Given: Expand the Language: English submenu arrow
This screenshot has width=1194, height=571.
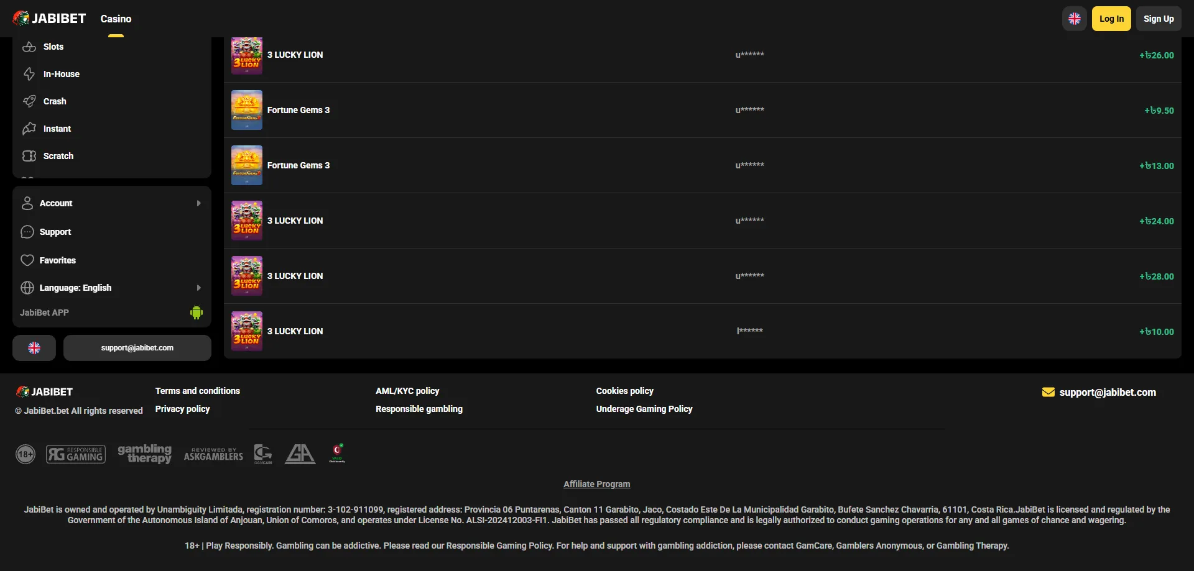Looking at the screenshot, I should (199, 288).
